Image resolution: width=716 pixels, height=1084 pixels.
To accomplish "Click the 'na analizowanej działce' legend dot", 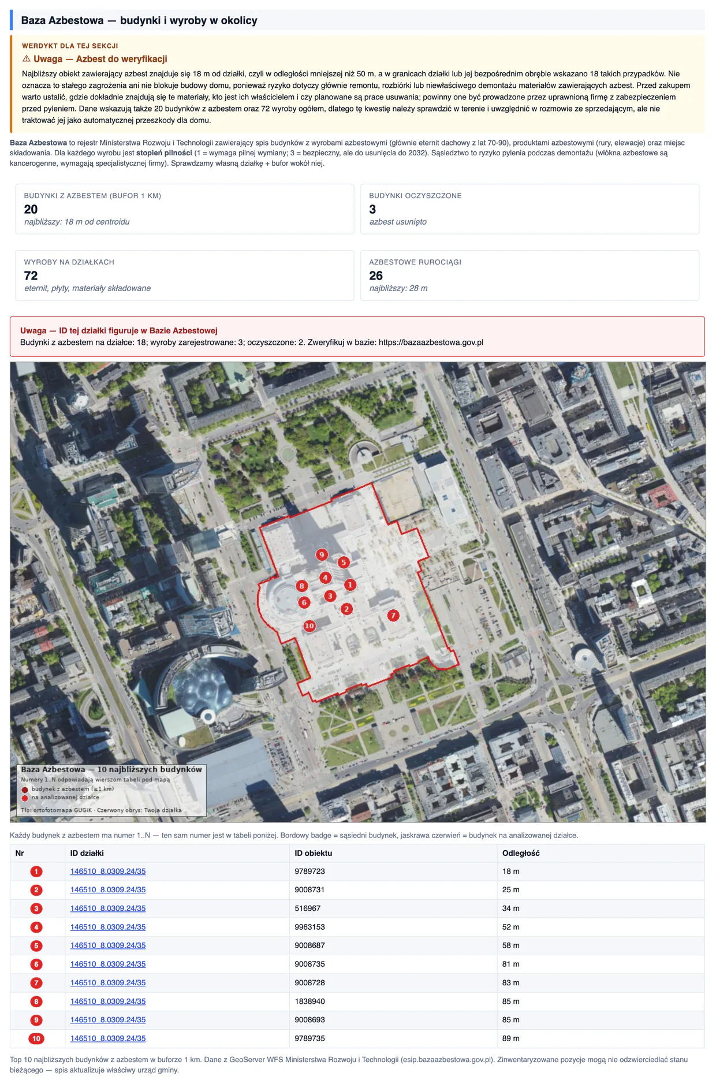I will (x=25, y=798).
